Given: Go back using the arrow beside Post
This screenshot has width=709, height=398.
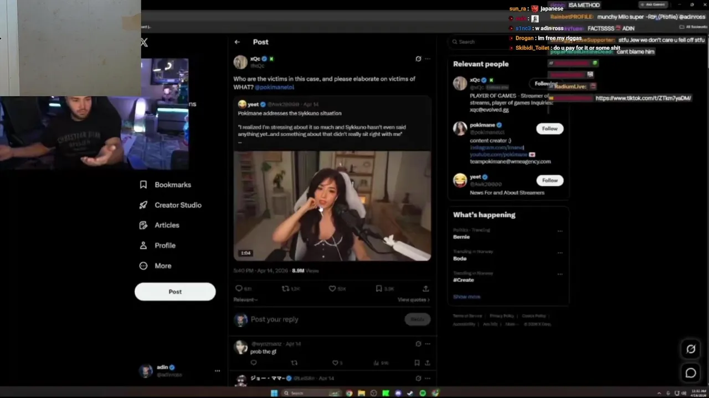Looking at the screenshot, I should tap(237, 42).
